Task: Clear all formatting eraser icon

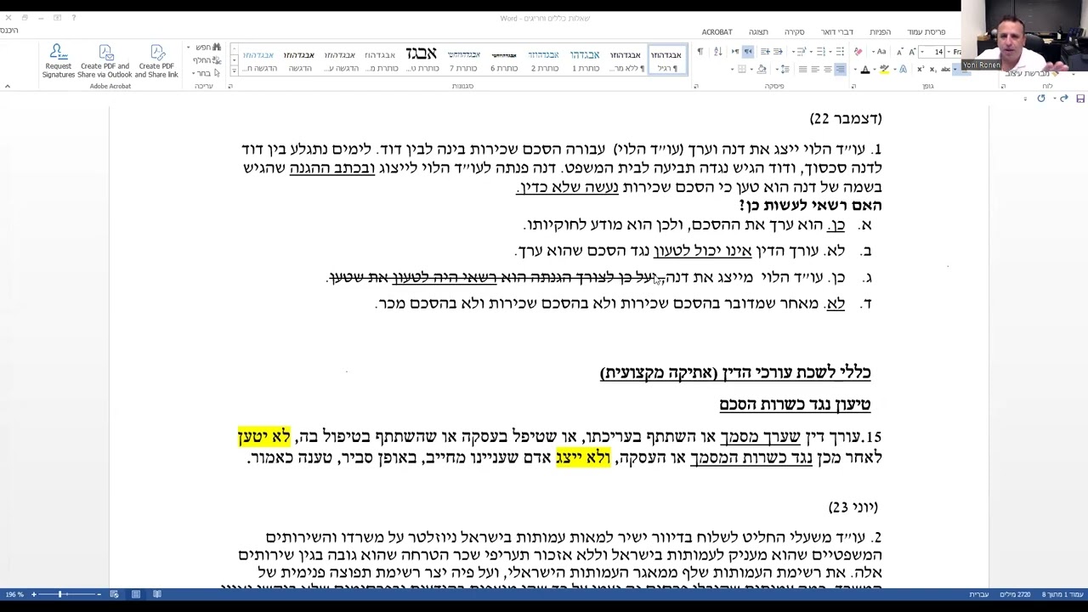Action: [858, 52]
